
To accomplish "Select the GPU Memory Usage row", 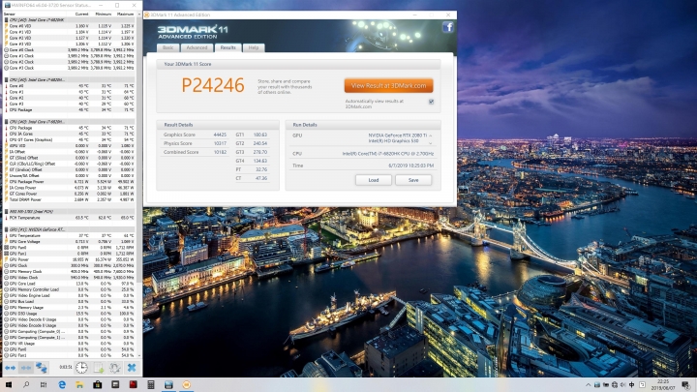I will click(x=69, y=308).
